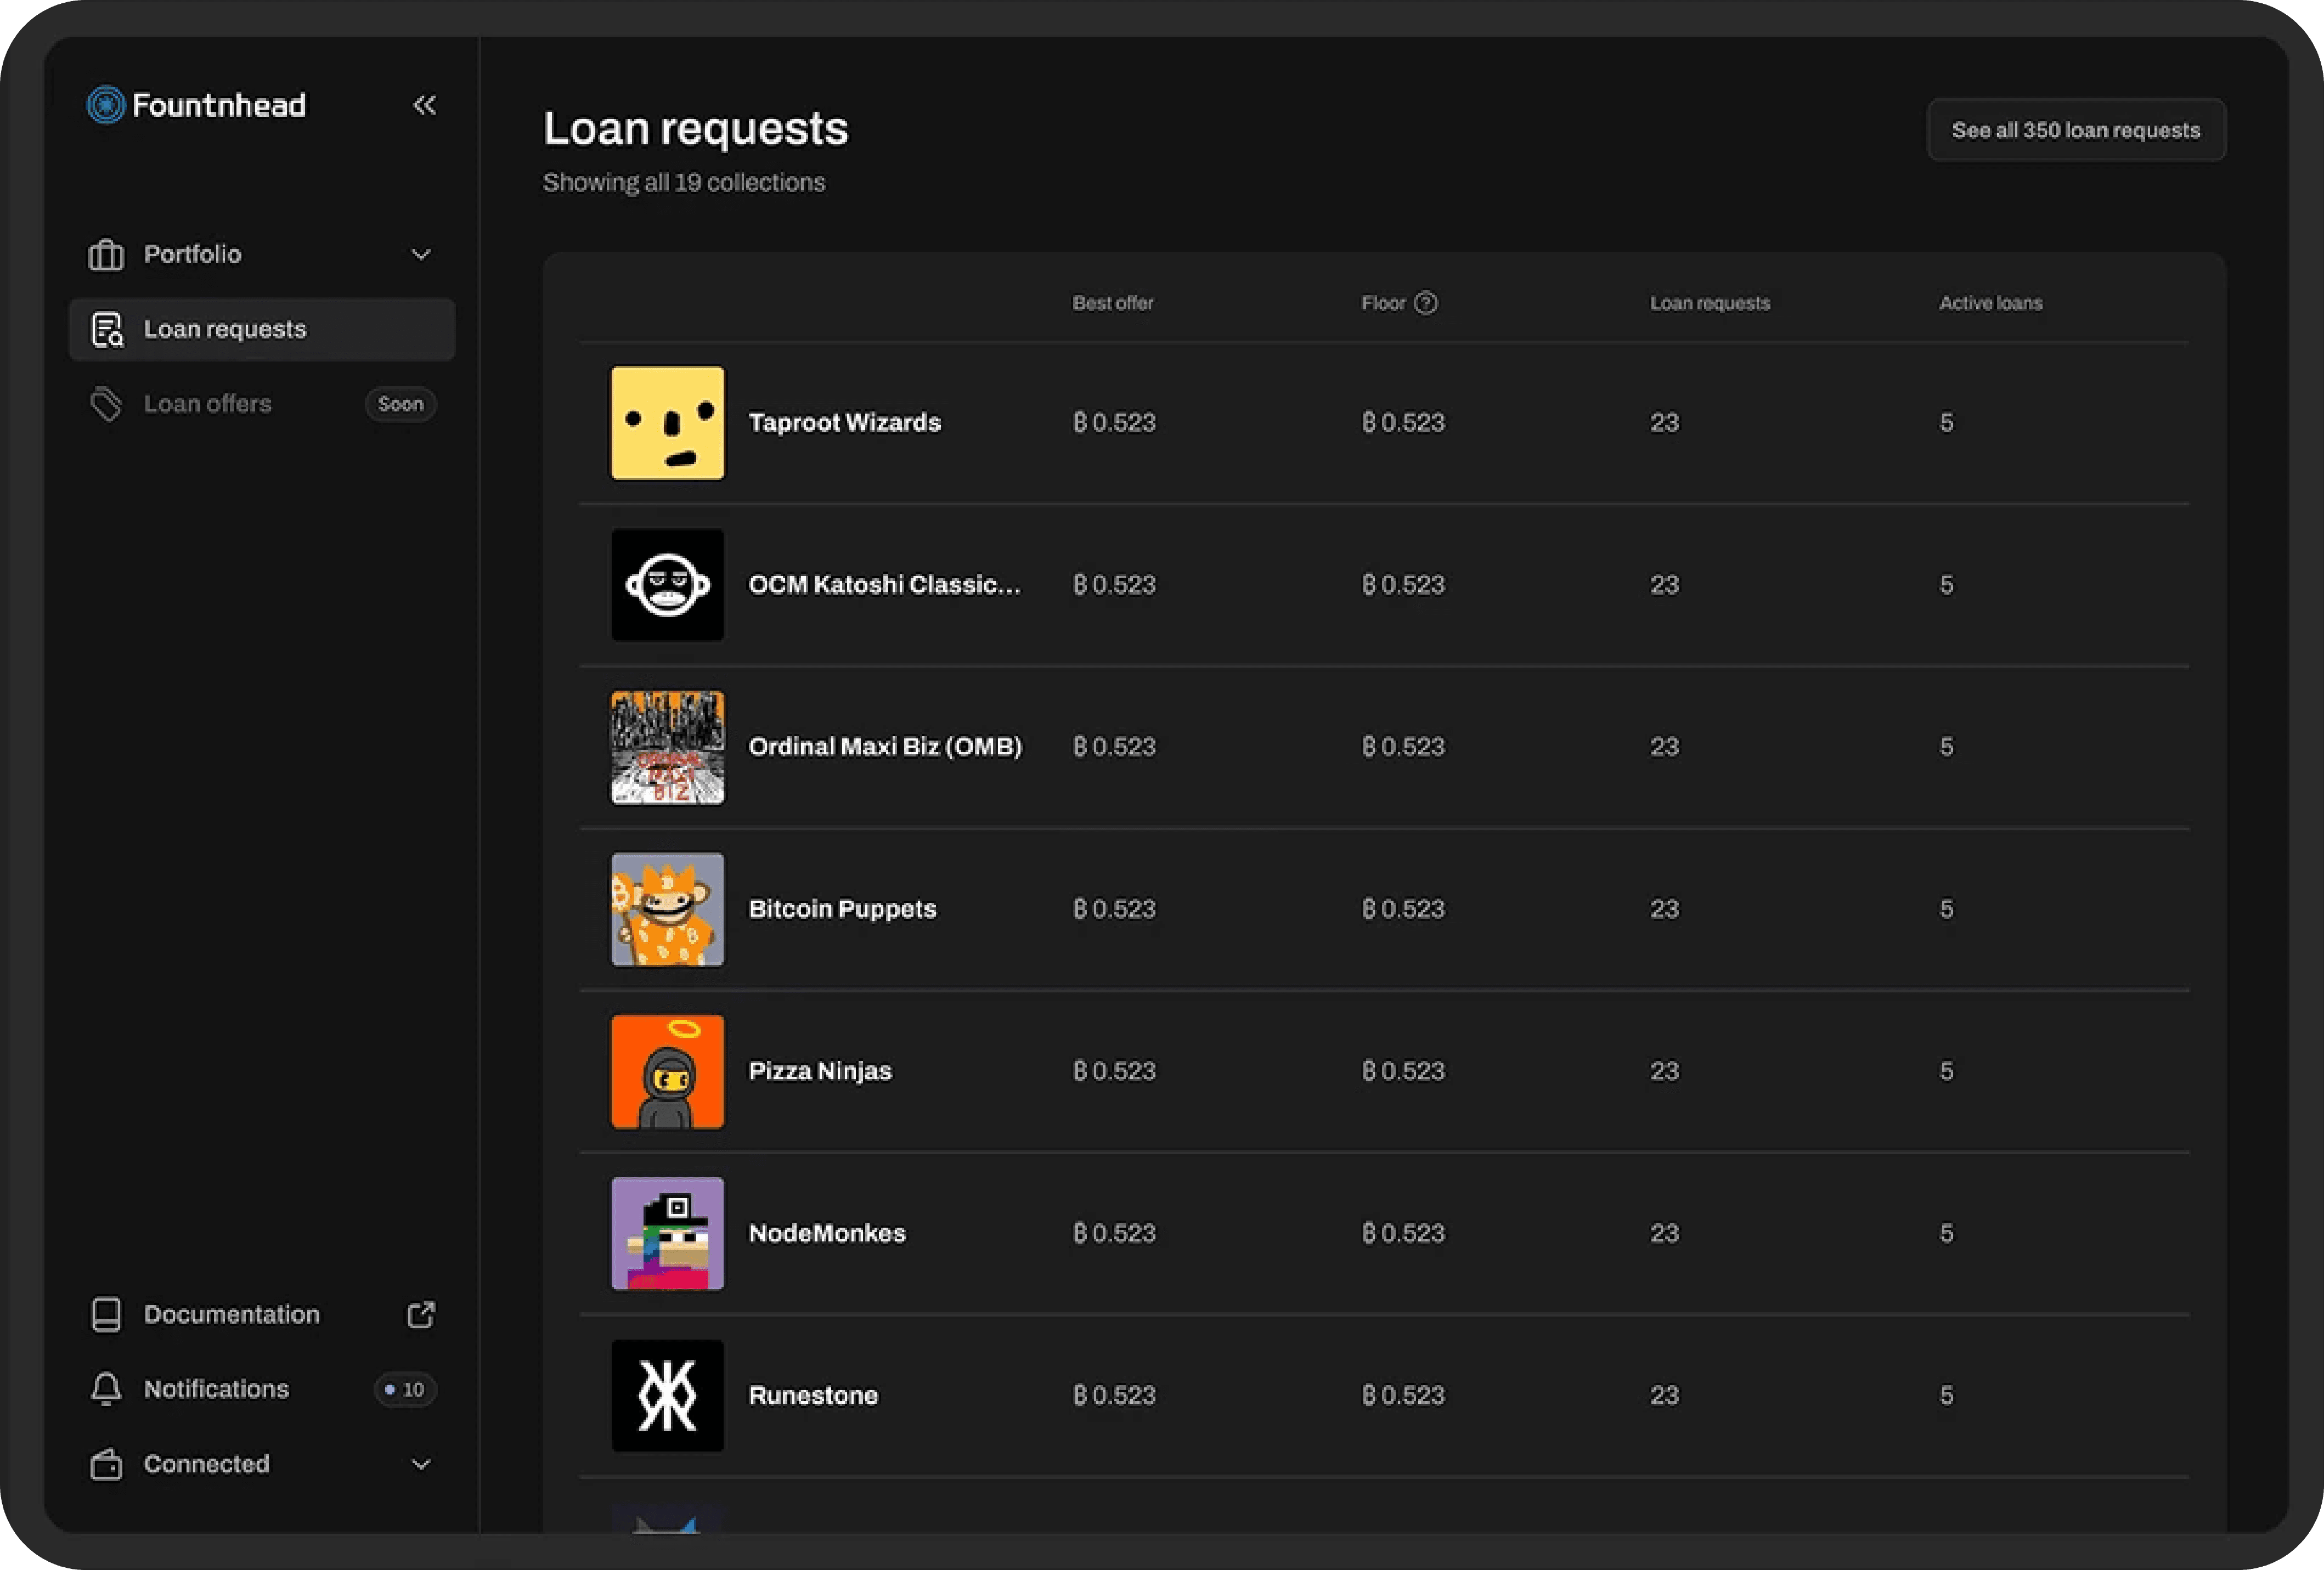Open the NodeMonkes collection row

[827, 1233]
